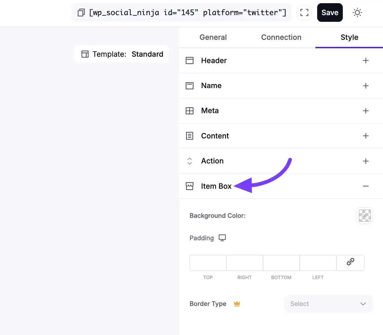Open the Background Color picker

click(x=364, y=215)
